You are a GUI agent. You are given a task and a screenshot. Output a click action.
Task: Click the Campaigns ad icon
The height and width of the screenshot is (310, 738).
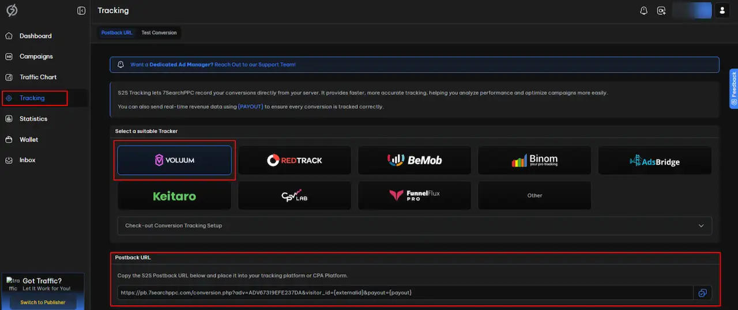pyautogui.click(x=9, y=56)
